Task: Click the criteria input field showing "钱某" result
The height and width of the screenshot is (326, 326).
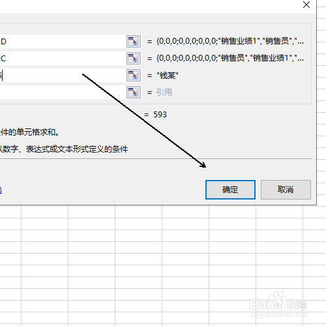Action: pos(63,76)
